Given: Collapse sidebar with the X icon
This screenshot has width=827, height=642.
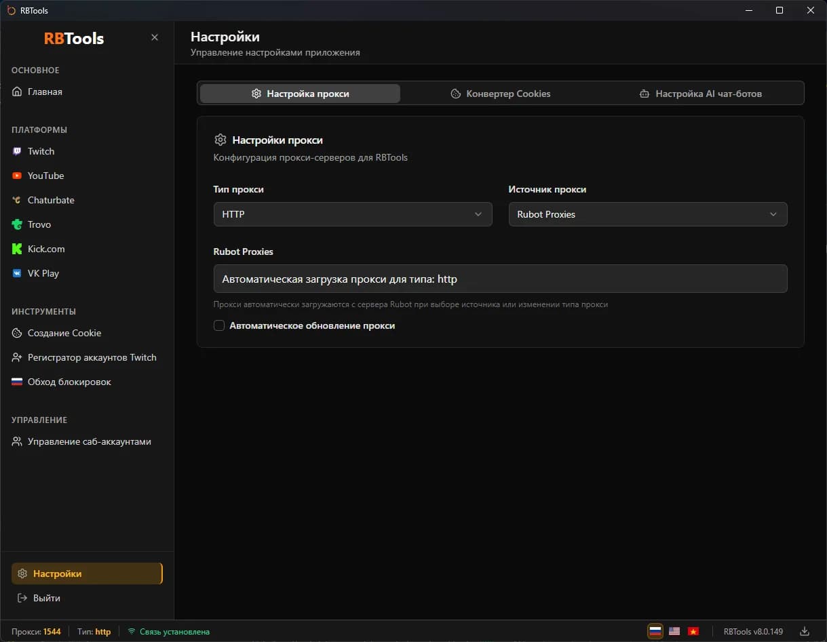Looking at the screenshot, I should 155,37.
